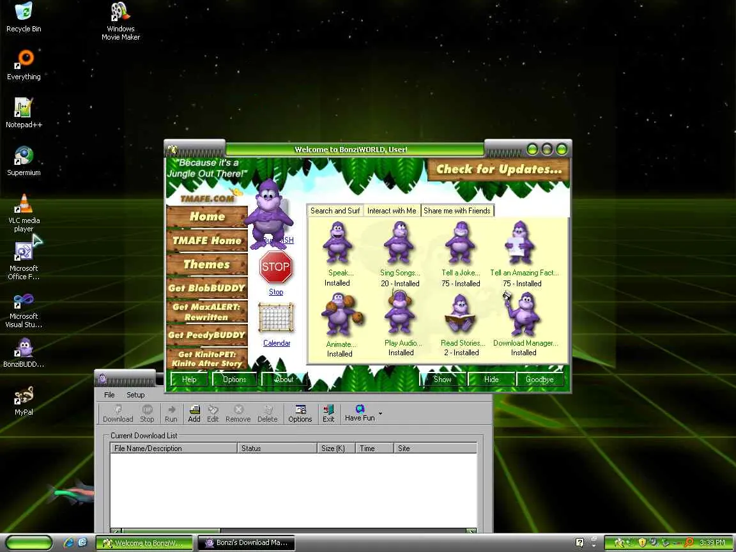
Task: Click the red STOP sign icon
Action: [x=276, y=266]
